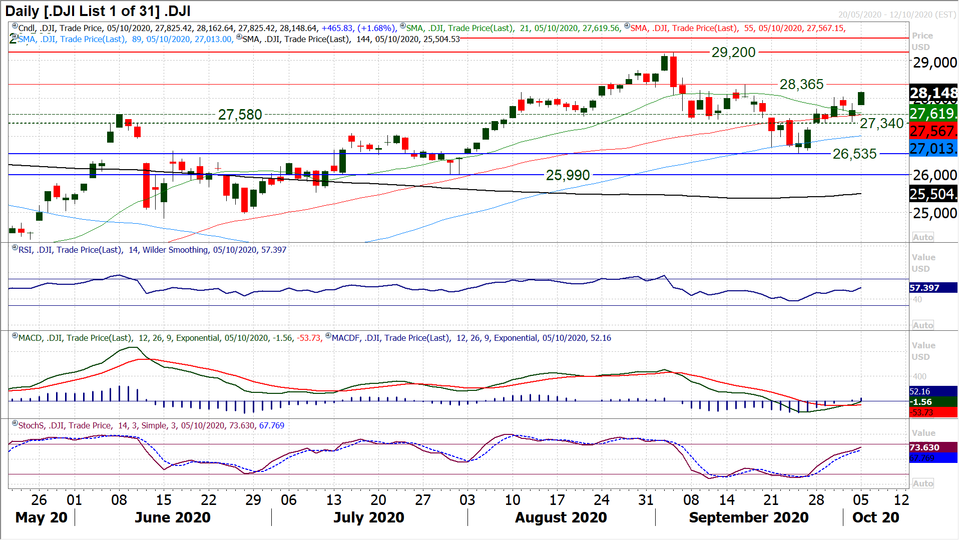Click the 'Price USD' axis header
The image size is (959, 540).
922,41
